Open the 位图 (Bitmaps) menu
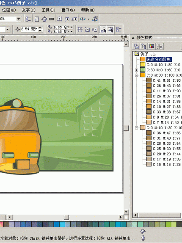 click(x=9, y=10)
